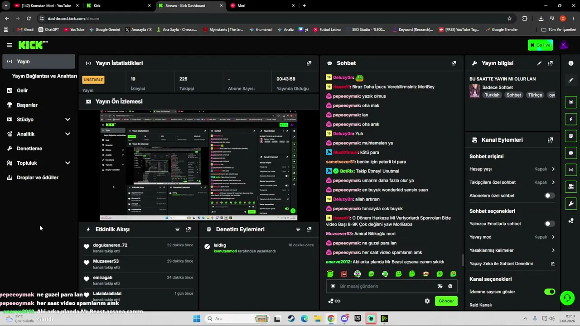Screen dimensions: 580x326
Task: Open Takipçilere özel sohbet setting chevron
Action: click(x=553, y=182)
